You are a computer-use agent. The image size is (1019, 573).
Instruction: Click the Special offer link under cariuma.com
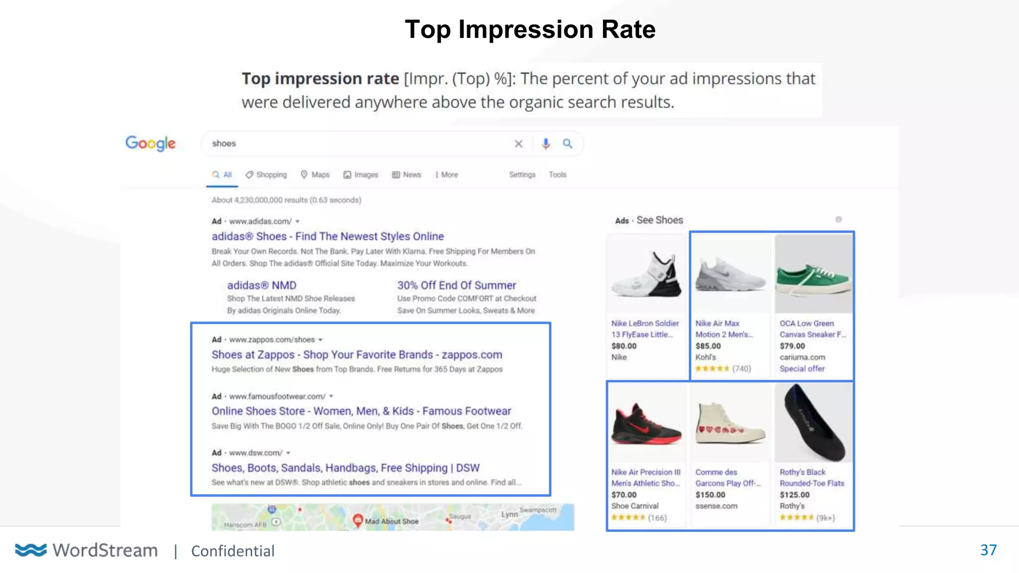[x=802, y=369]
